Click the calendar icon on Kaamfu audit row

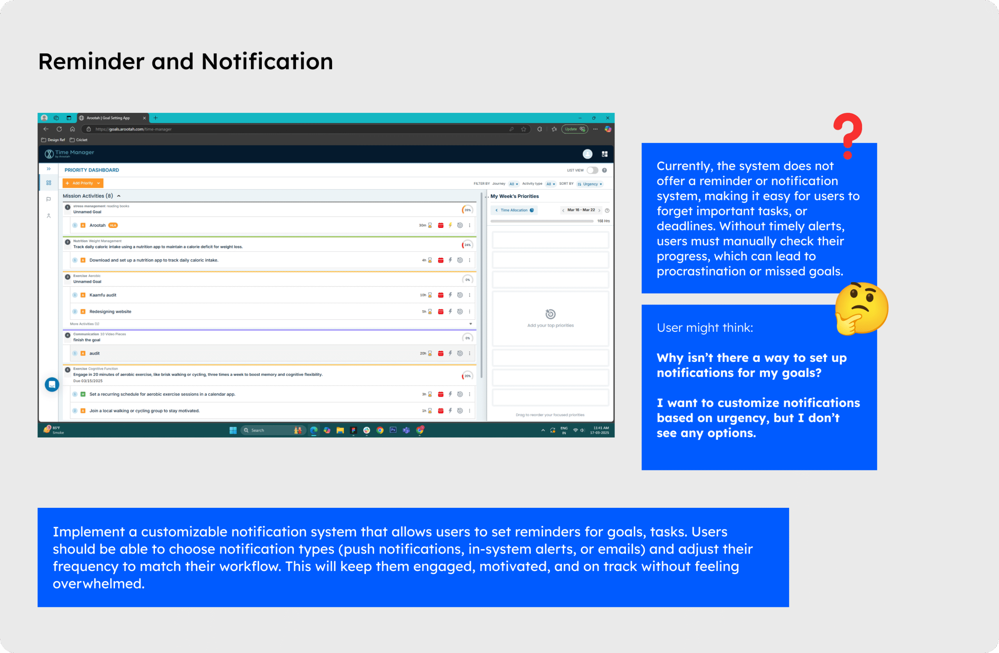(x=441, y=295)
